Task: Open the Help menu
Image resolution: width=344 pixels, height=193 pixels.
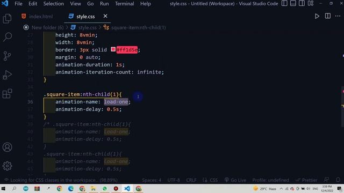Action: click(146, 4)
